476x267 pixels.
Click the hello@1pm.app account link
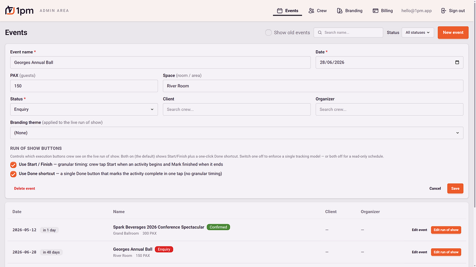pyautogui.click(x=417, y=11)
